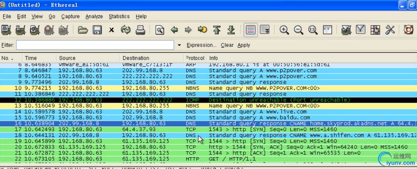Viewport: 417px width, 169px height.
Task: Focus the display filter text field
Action: pos(95,45)
